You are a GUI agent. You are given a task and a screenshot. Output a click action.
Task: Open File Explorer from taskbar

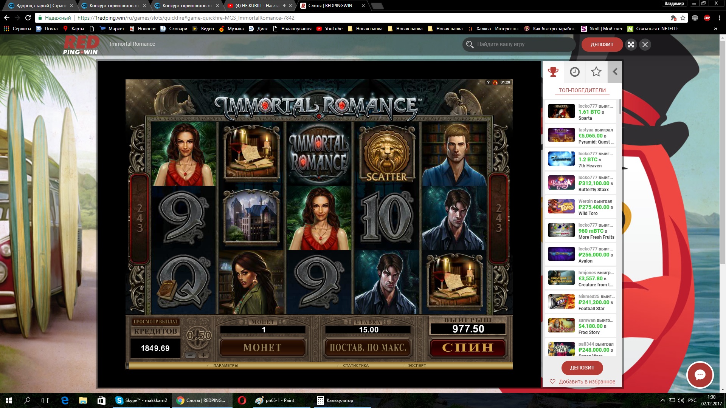pyautogui.click(x=83, y=400)
